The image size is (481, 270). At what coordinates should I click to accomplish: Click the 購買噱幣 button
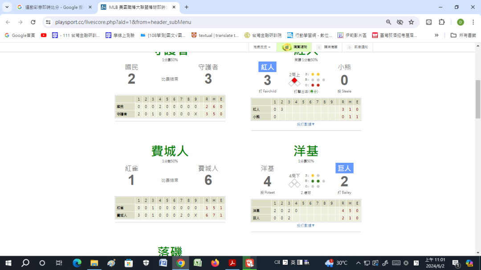pos(294,47)
